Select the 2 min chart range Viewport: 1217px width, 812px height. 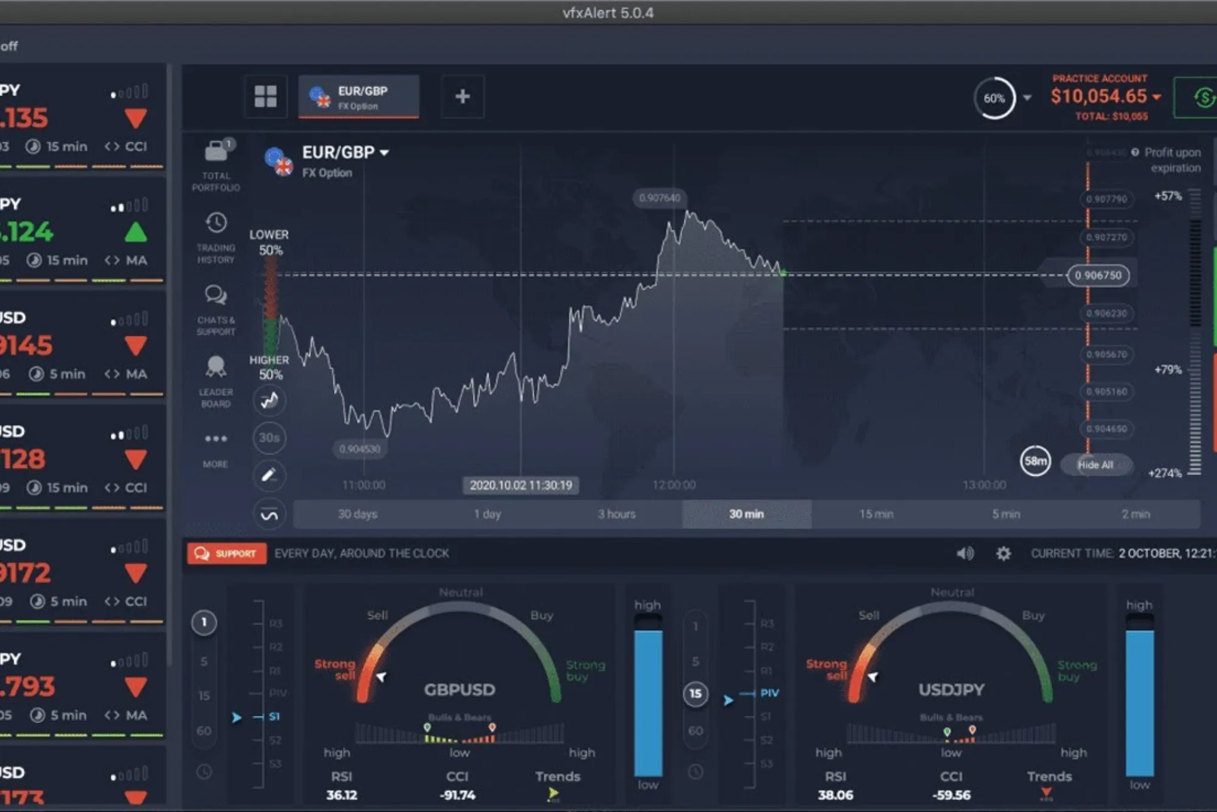click(x=1135, y=514)
